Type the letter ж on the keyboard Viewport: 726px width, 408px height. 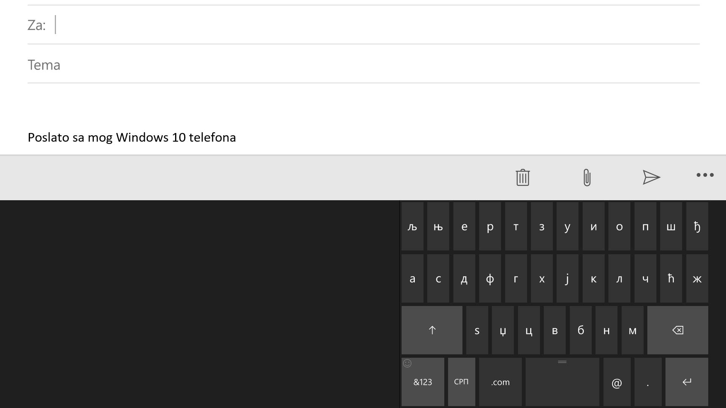point(697,278)
